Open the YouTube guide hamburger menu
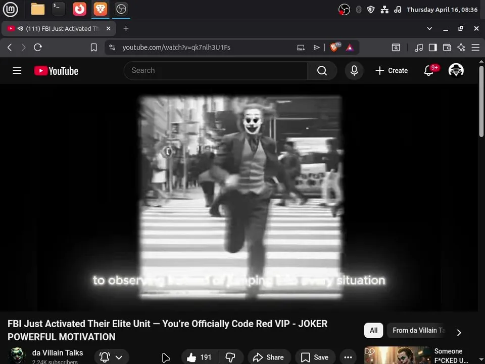Screen dimensions: 485x364 pyautogui.click(x=17, y=71)
